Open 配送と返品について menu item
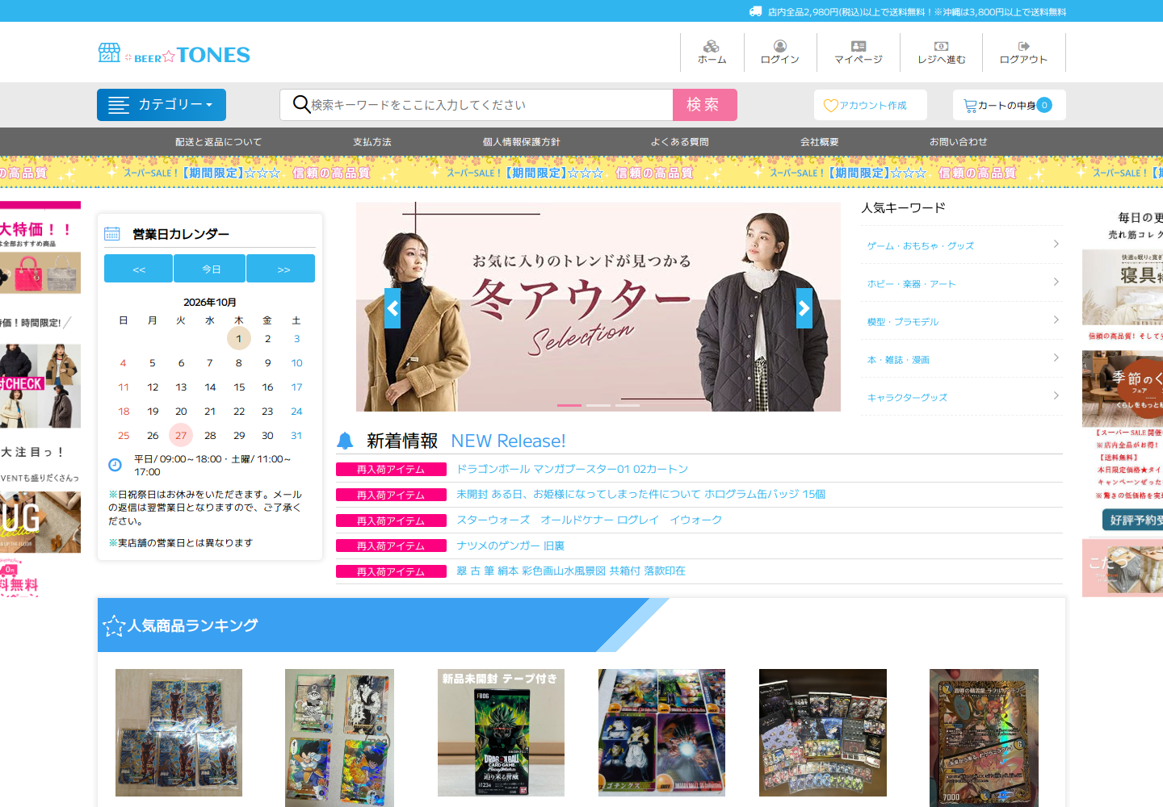1163x807 pixels. (x=219, y=142)
